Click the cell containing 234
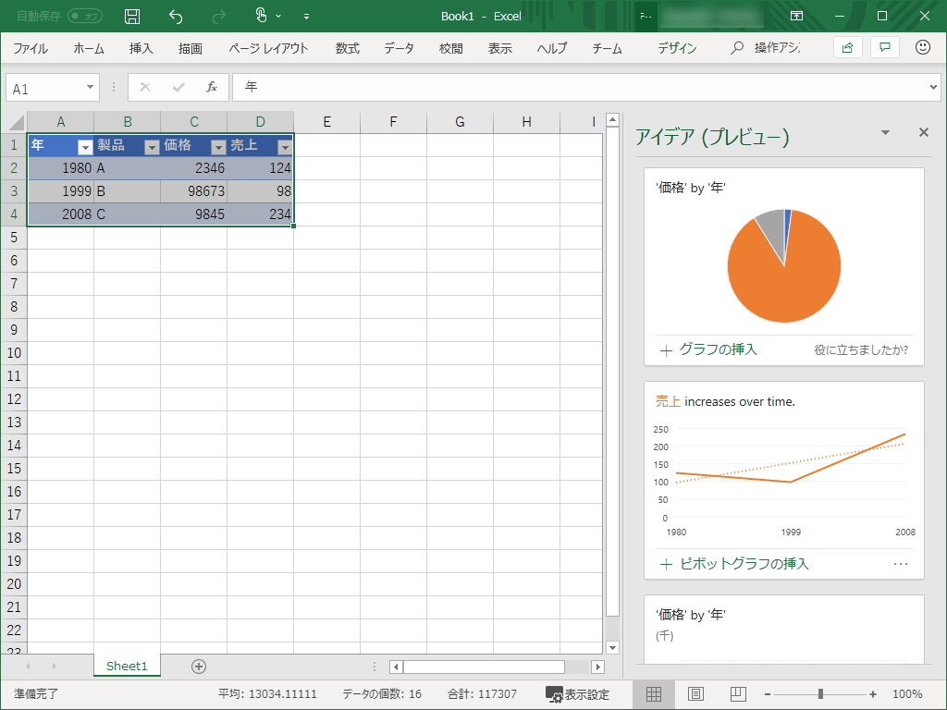 tap(260, 214)
